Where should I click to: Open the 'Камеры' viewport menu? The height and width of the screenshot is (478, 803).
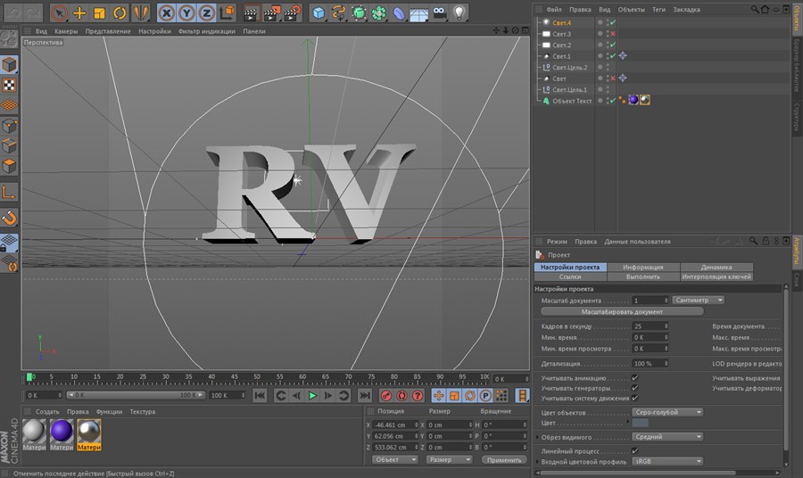(x=66, y=30)
